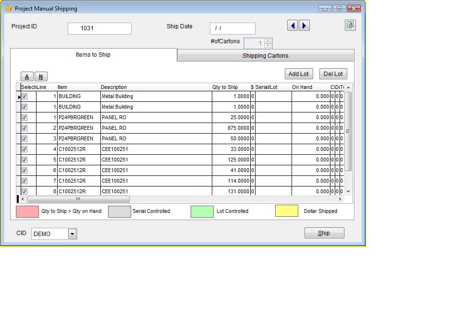Switch to the Shipping Cartons tab
476x310 pixels.
[265, 56]
